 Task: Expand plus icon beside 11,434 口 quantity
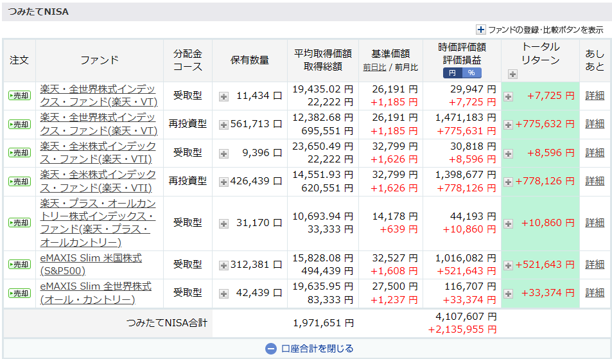(x=223, y=97)
